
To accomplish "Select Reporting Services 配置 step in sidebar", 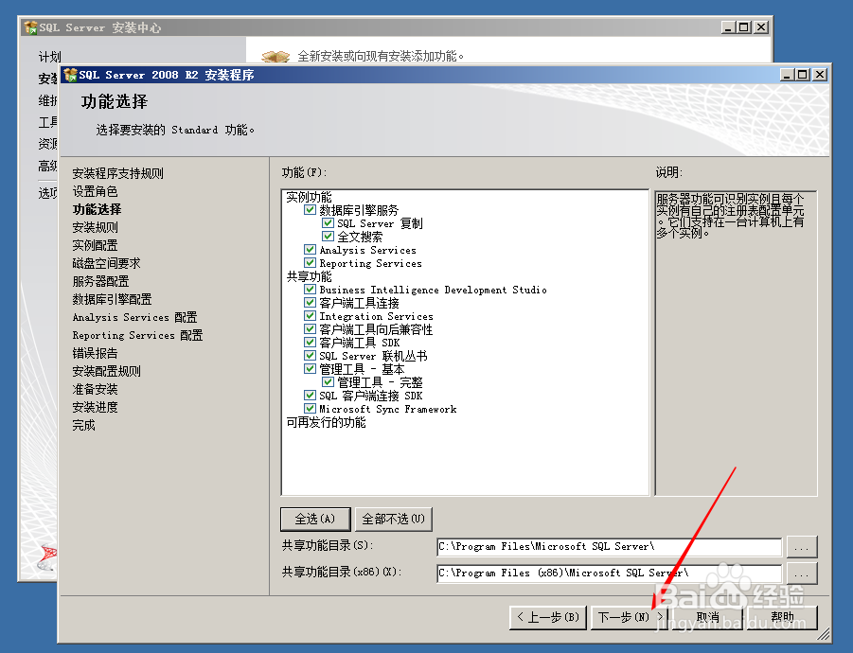I will 137,335.
